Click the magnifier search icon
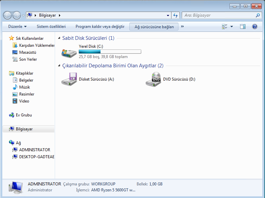Screen dimensions: 265x198 click(x=258, y=15)
